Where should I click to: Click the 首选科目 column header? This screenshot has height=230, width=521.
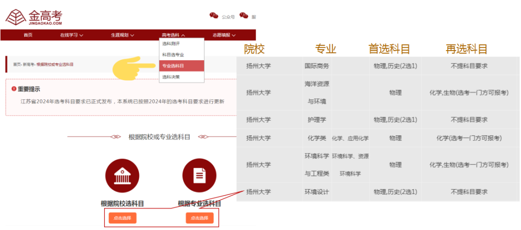(x=389, y=49)
